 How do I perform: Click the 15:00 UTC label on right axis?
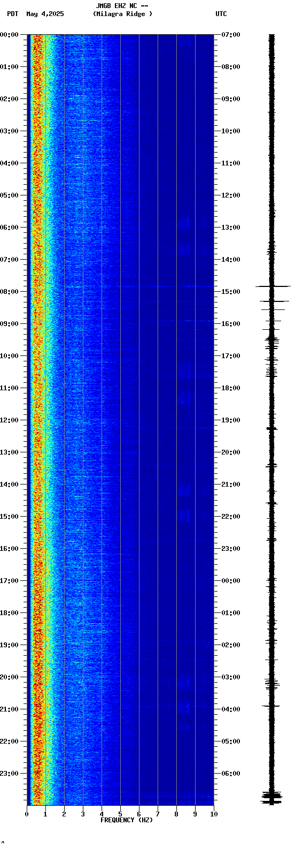point(231,292)
